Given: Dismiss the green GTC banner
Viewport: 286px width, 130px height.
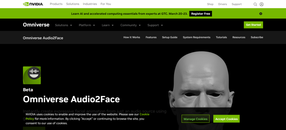Looking at the screenshot, I should coord(261,14).
